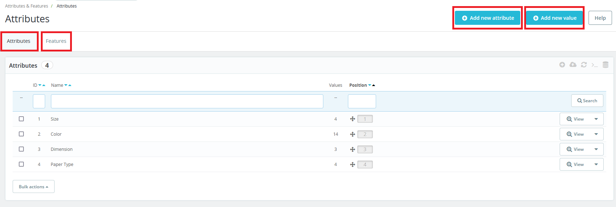Click the add new plus icon in panel header
The image size is (616, 207).
click(562, 65)
